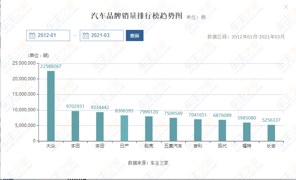296x180 pixels.
Task: Click the 5,000,000 y-axis label
Action: click(x=25, y=125)
